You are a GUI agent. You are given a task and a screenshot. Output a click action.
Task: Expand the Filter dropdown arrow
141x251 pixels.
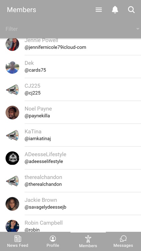(x=138, y=29)
